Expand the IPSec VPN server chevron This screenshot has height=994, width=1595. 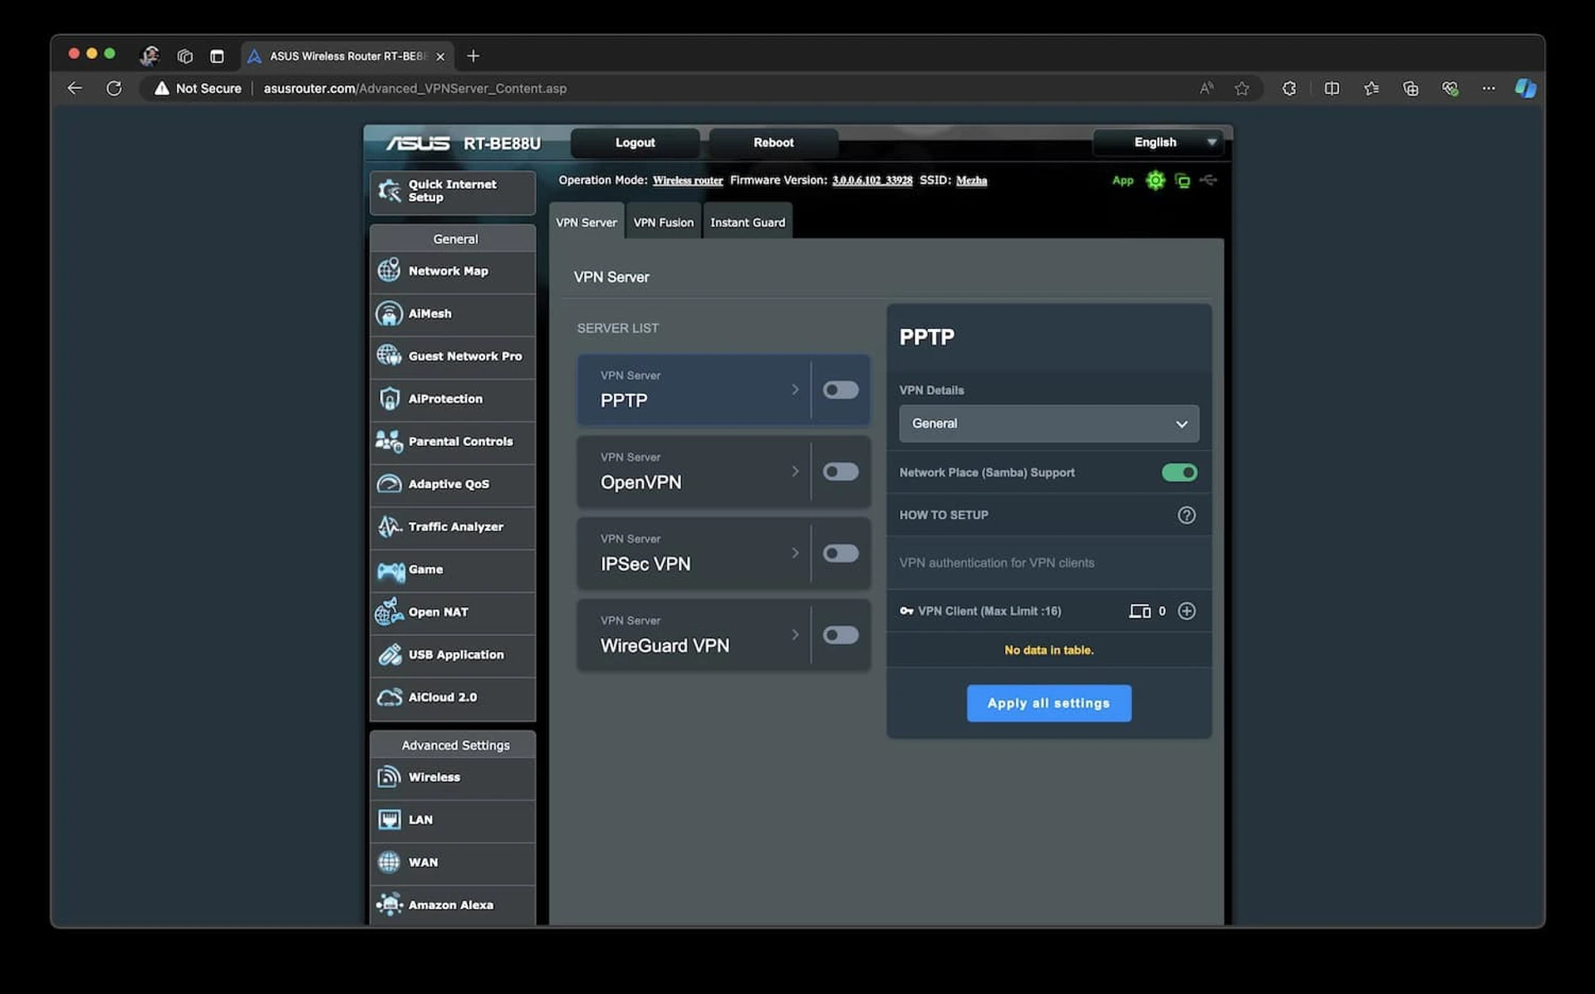[795, 553]
